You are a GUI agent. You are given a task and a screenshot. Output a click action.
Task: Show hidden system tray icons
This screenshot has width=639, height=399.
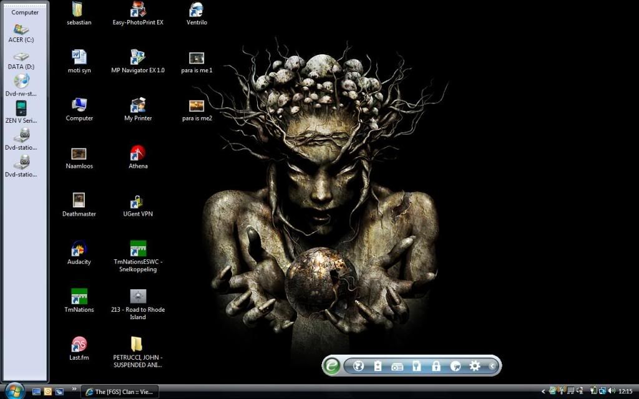coord(544,392)
